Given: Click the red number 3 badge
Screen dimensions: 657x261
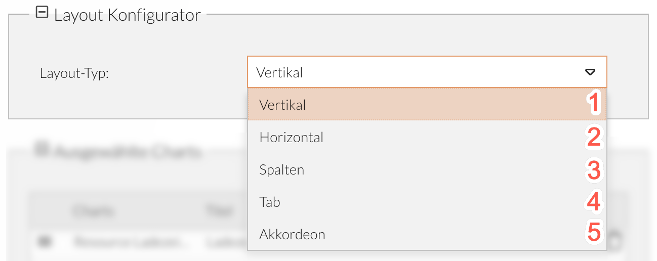Looking at the screenshot, I should pos(593,170).
